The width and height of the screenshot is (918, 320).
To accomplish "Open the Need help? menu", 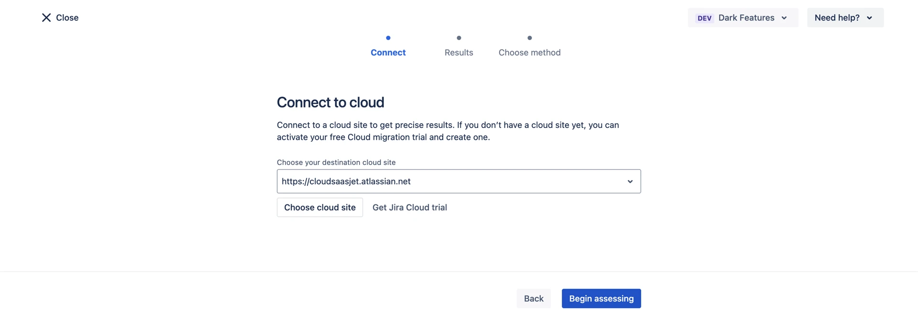I will click(837, 18).
